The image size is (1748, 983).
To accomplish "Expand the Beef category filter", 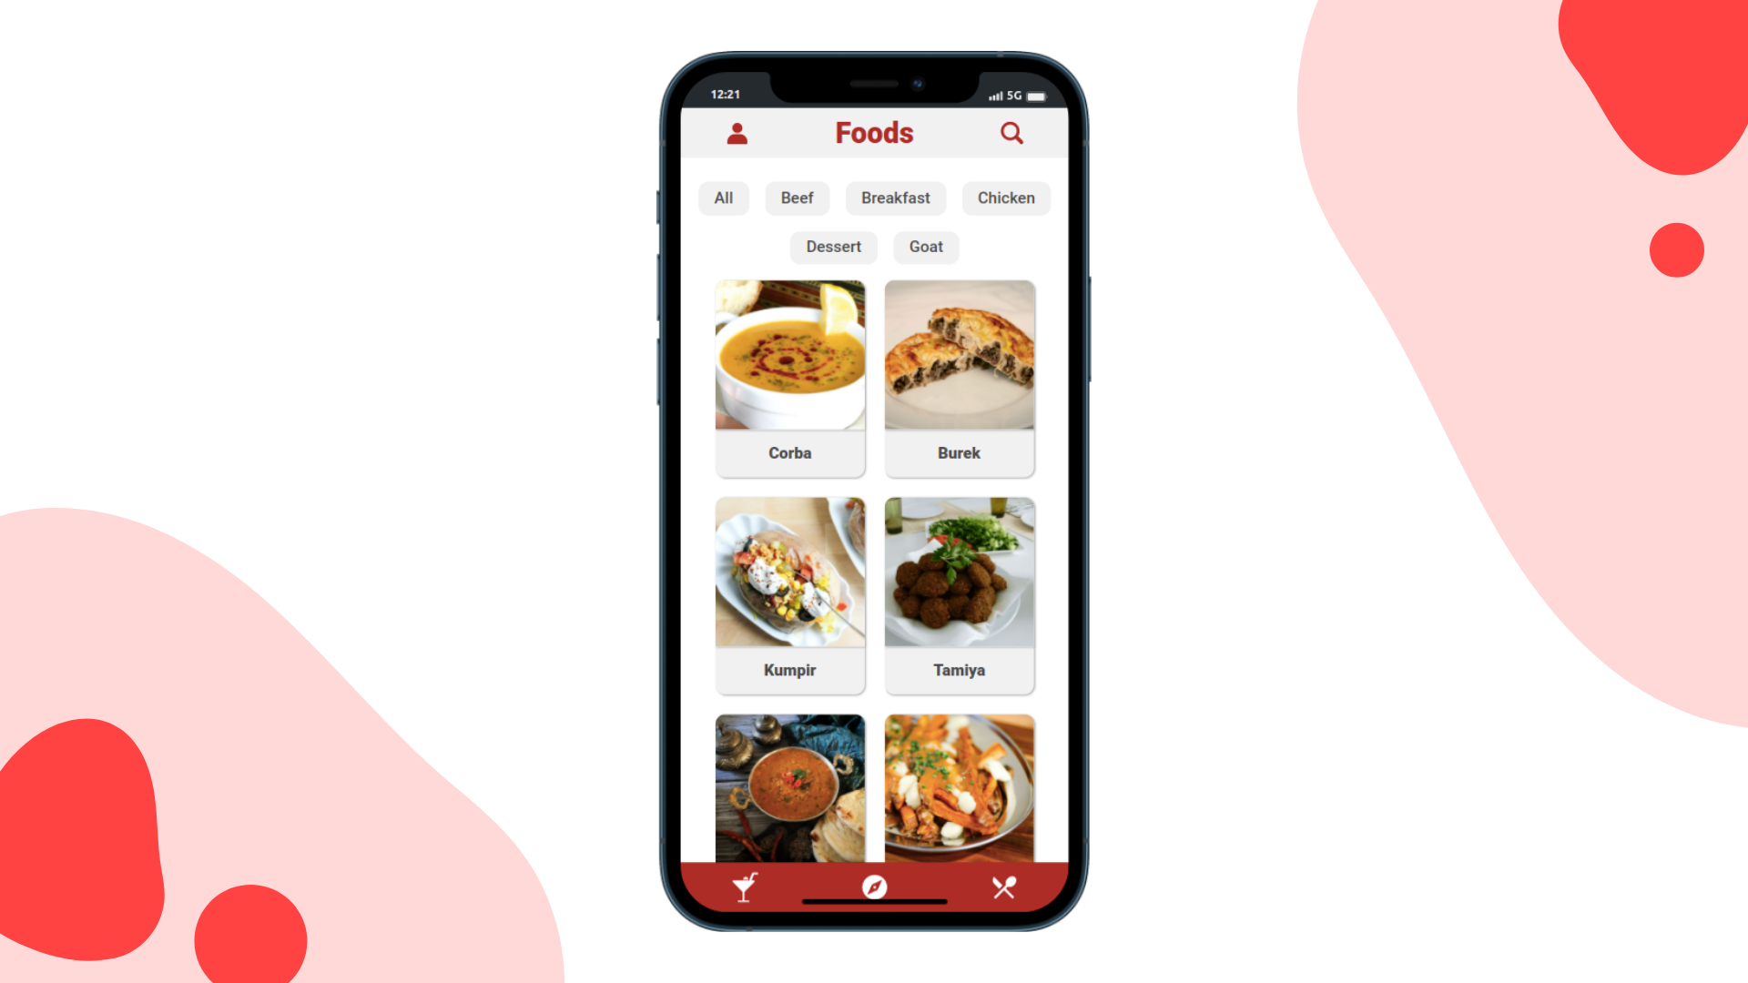I will 796,197.
